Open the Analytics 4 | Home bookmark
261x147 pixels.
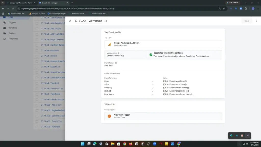coord(37,14)
